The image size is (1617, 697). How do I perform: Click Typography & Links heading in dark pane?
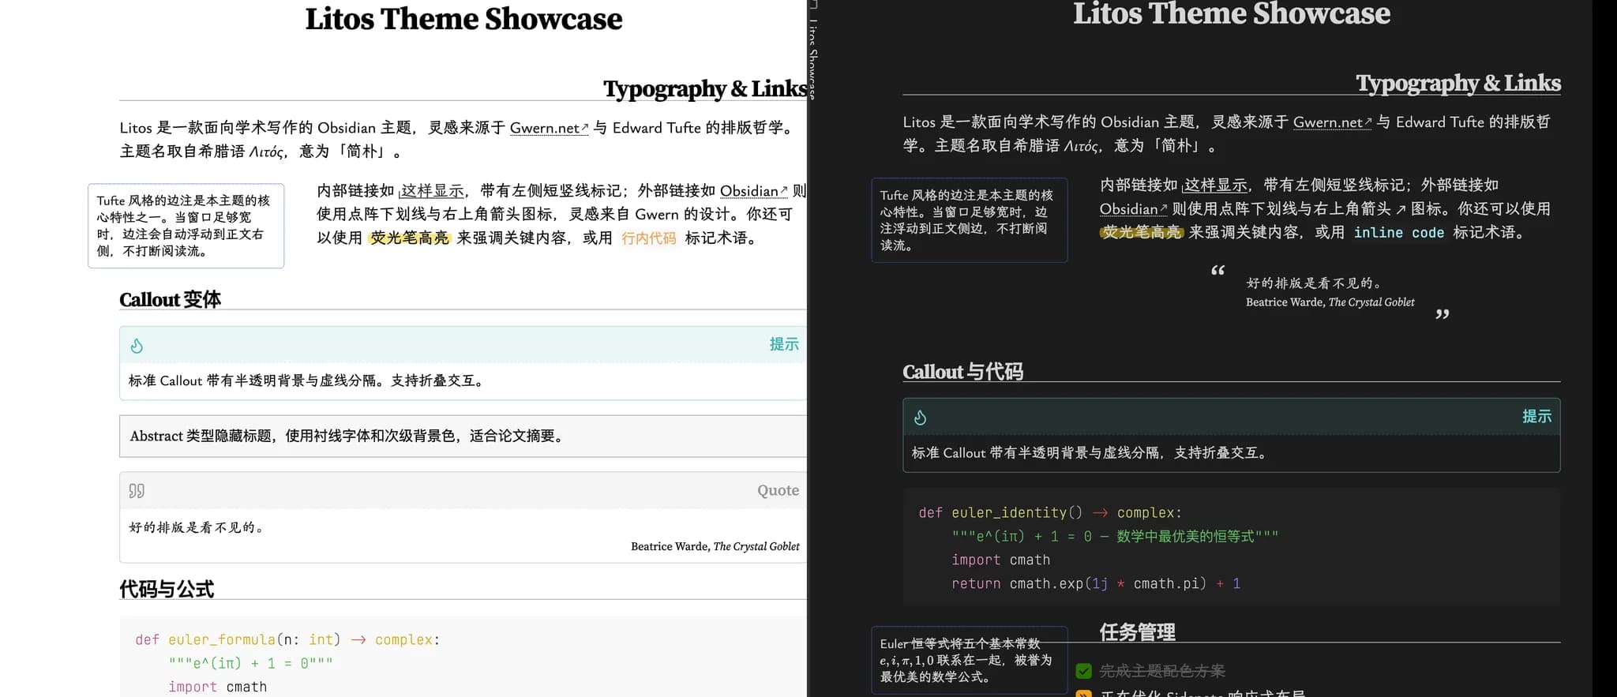[x=1458, y=83]
